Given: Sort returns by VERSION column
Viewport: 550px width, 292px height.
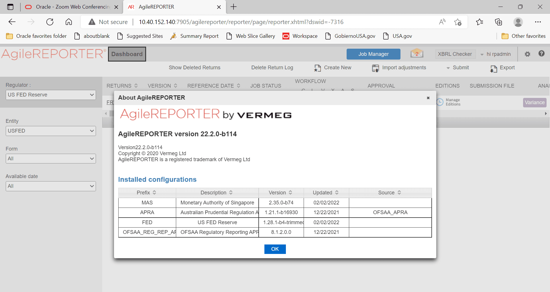Looking at the screenshot, I should (176, 86).
